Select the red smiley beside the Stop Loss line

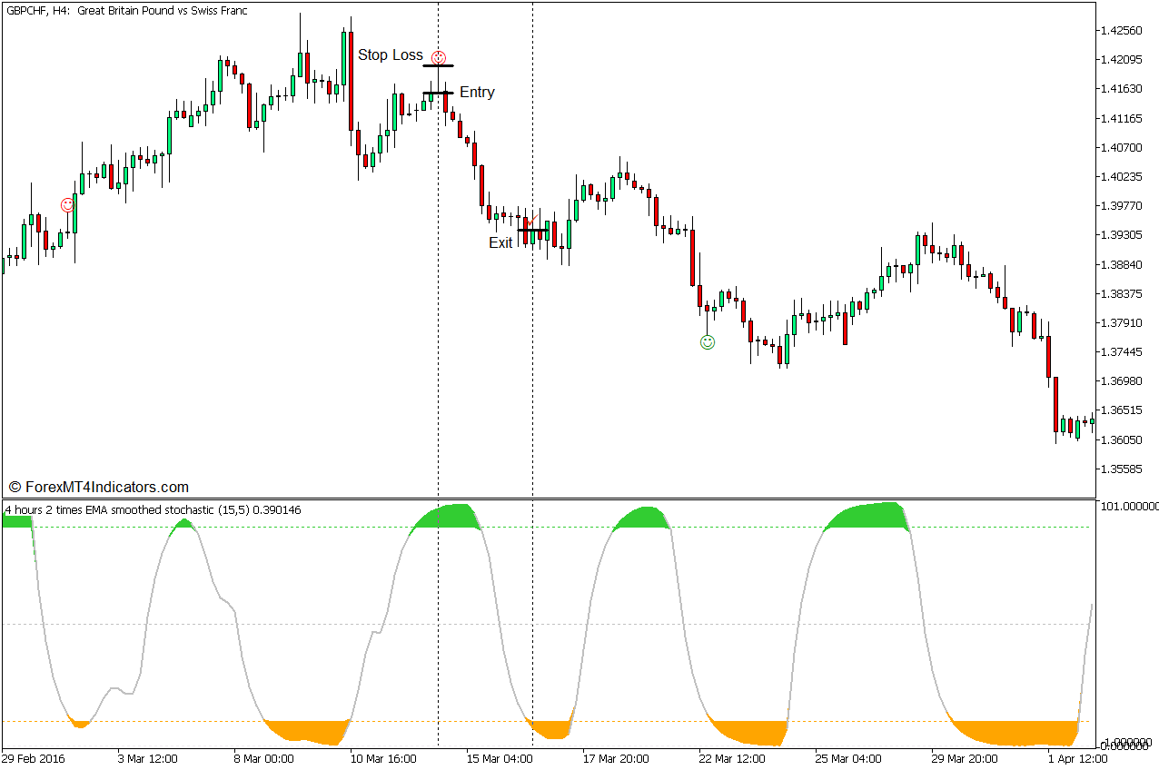point(439,55)
